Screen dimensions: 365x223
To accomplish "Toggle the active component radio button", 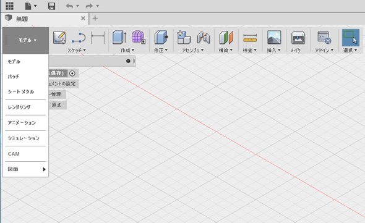I will [72, 74].
